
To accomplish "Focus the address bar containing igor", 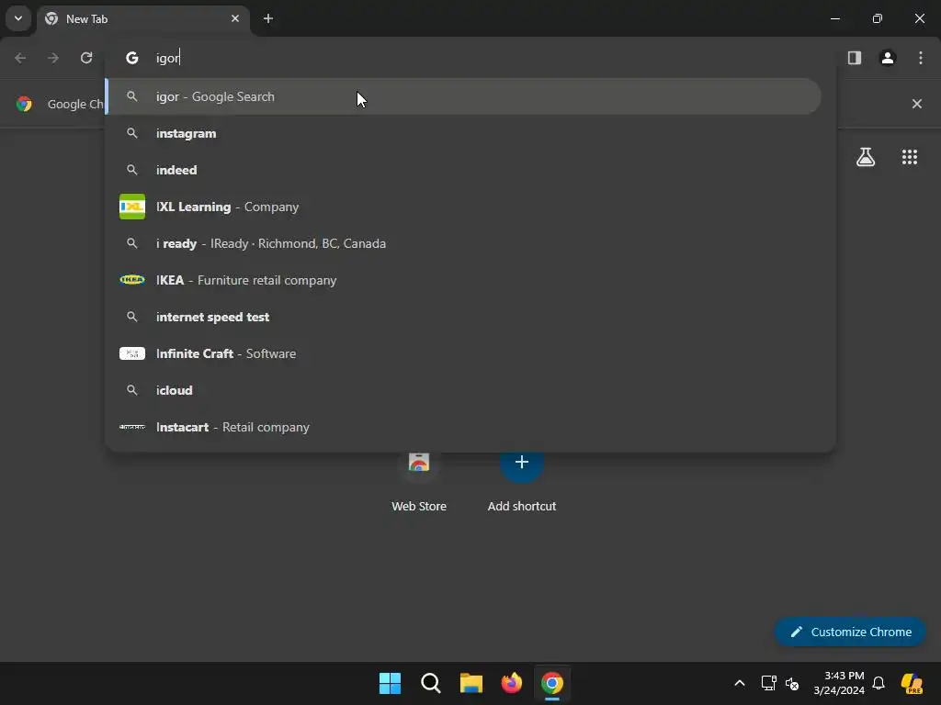I will (x=470, y=58).
